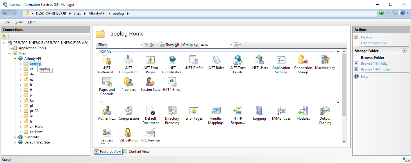Open the Machine Key feature

[x=325, y=62]
